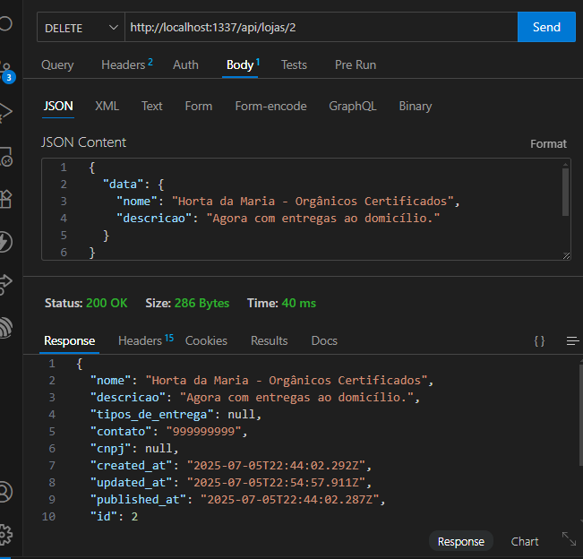Open Manage settings gear icon
583x559 pixels.
pos(5,535)
